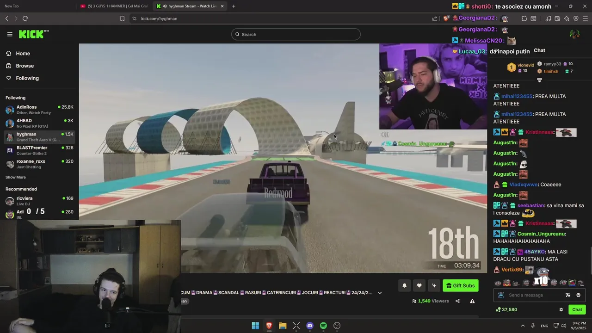Click the Kick search field
The image size is (592, 333).
pos(296,34)
